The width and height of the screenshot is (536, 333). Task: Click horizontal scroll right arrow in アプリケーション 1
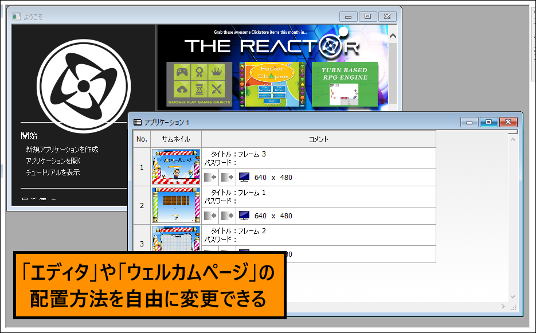(x=503, y=306)
